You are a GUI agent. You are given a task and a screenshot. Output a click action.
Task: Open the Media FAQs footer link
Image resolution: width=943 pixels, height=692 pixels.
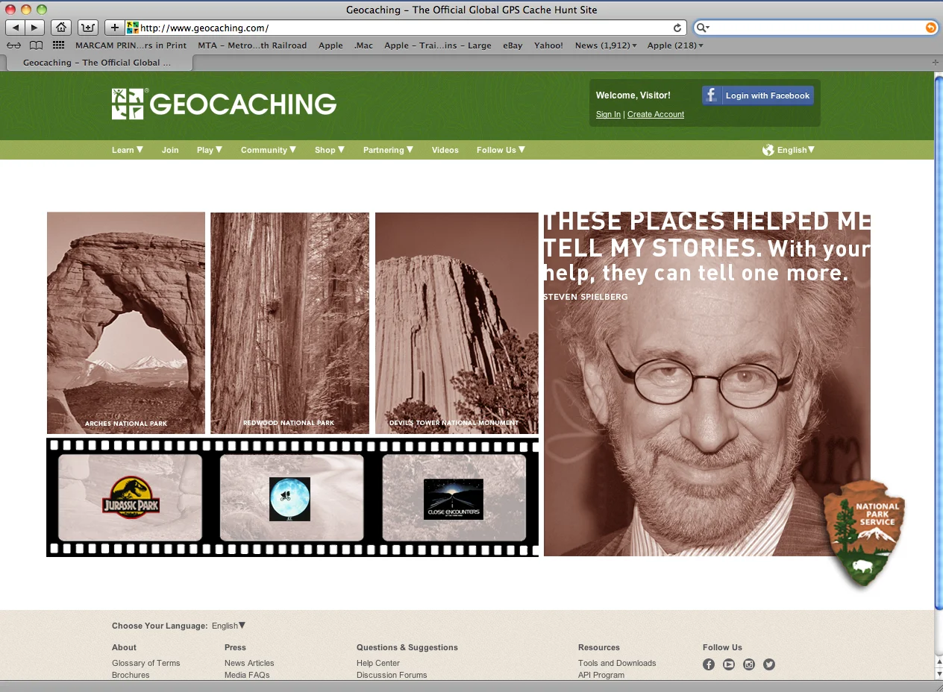(x=247, y=675)
